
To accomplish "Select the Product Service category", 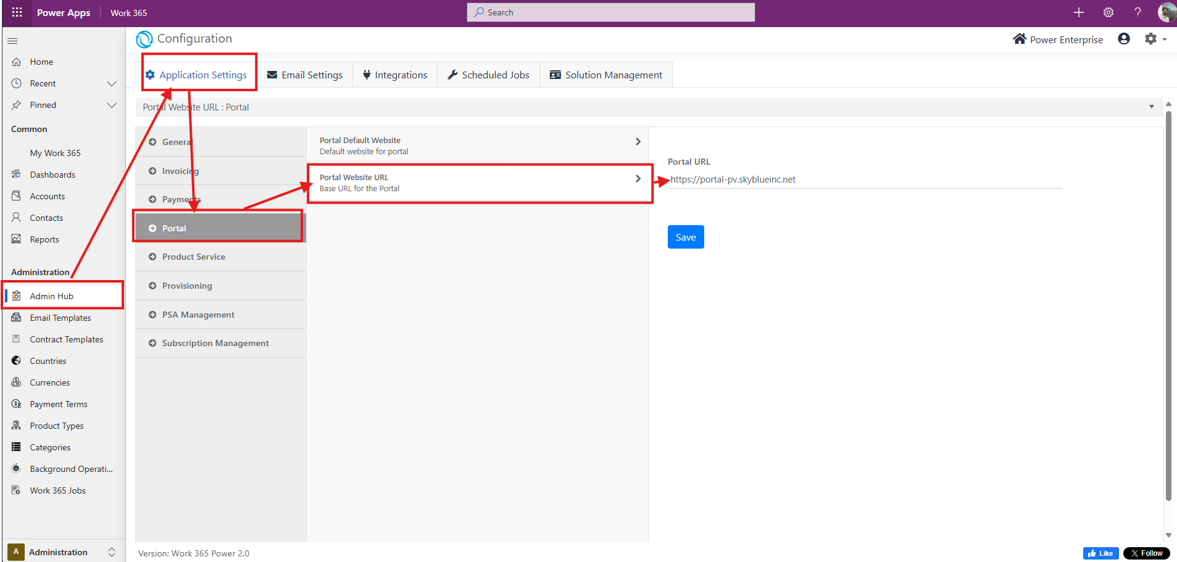I will click(221, 257).
